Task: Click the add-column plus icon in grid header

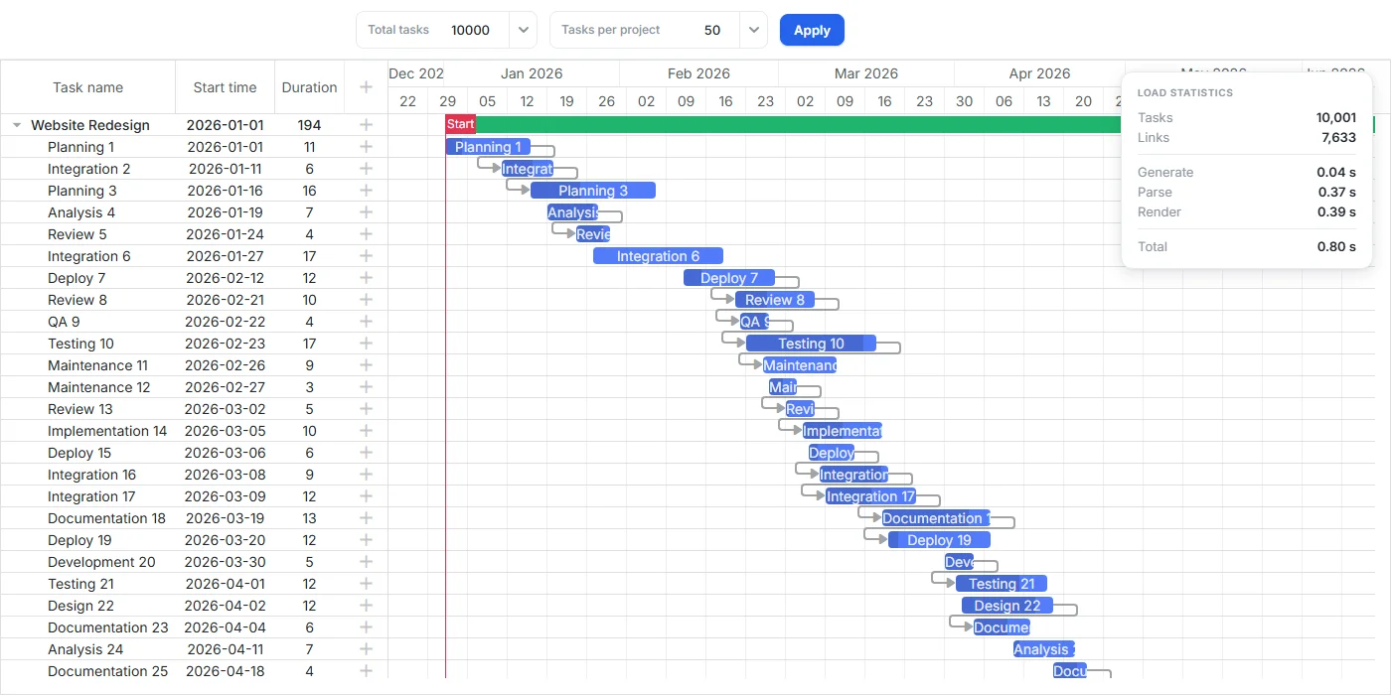Action: (x=366, y=87)
